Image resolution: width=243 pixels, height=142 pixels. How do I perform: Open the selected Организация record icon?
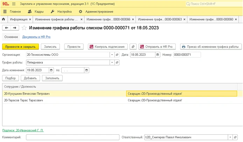[x=117, y=55]
